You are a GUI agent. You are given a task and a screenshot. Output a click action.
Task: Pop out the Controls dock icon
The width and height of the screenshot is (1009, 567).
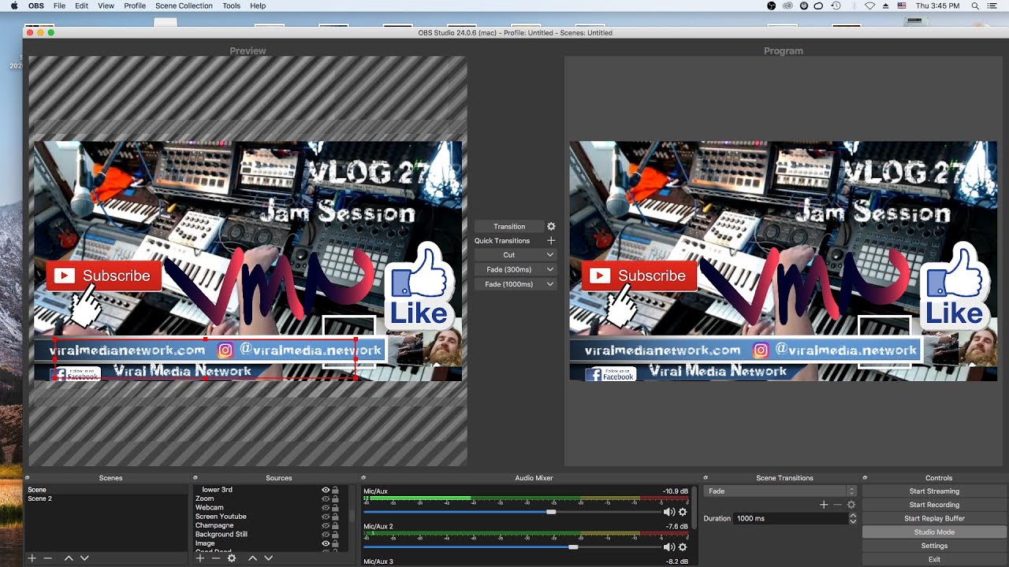[x=865, y=477]
